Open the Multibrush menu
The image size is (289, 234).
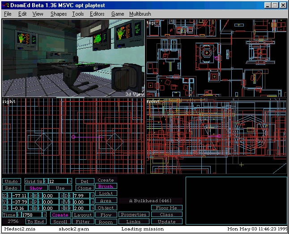[140, 14]
